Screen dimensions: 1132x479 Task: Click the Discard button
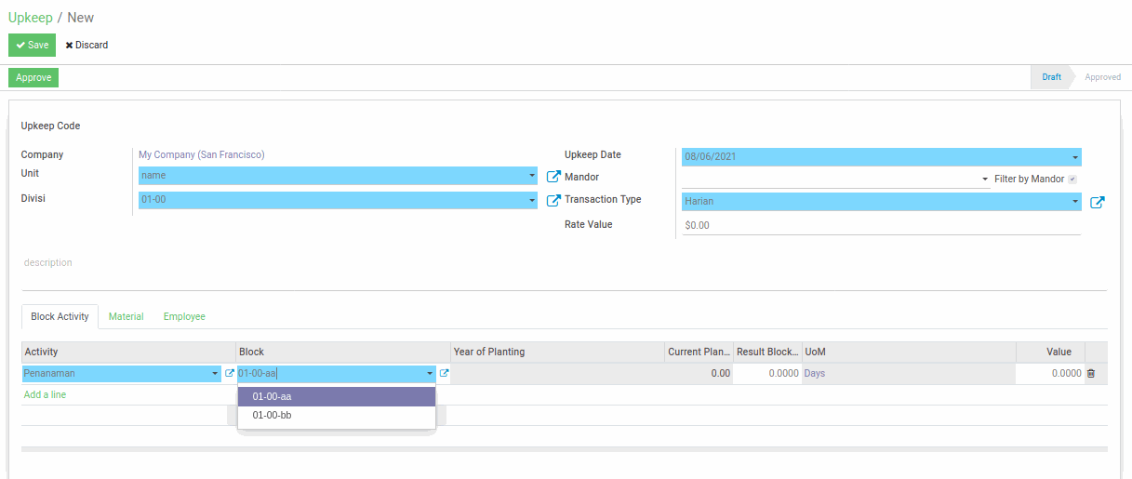tap(87, 45)
